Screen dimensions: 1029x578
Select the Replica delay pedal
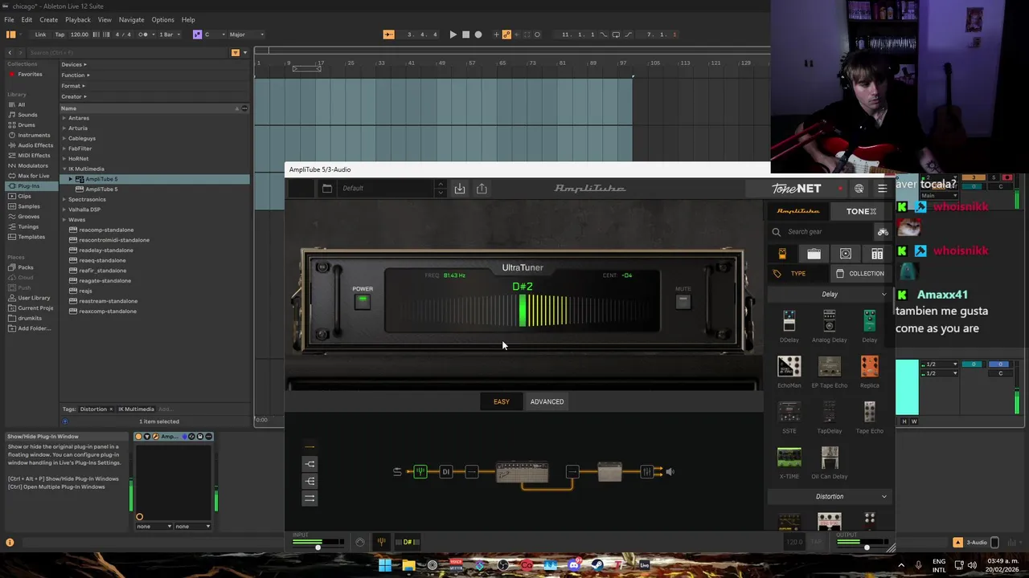(x=869, y=367)
